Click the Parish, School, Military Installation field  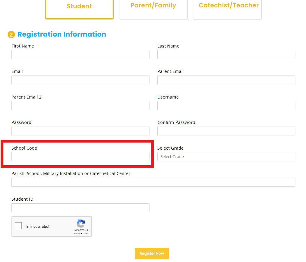(153, 182)
